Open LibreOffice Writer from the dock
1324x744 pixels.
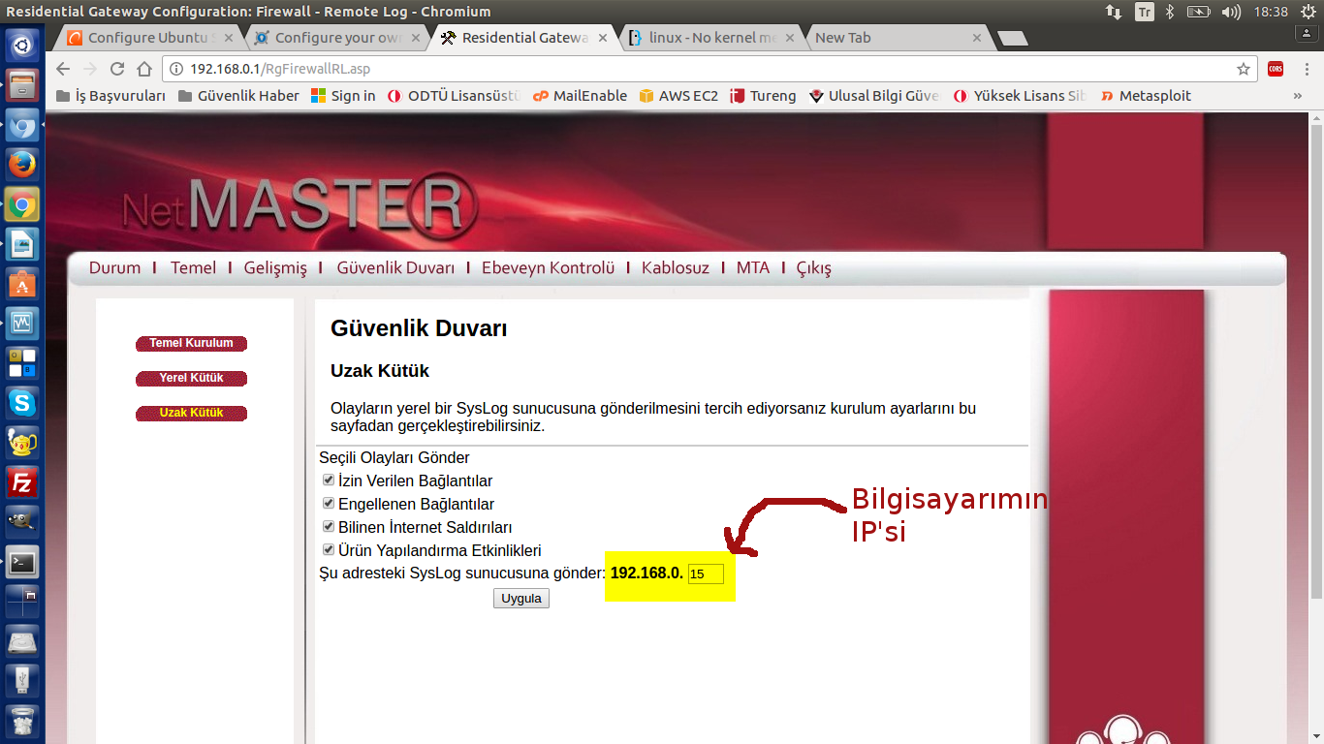coord(22,244)
